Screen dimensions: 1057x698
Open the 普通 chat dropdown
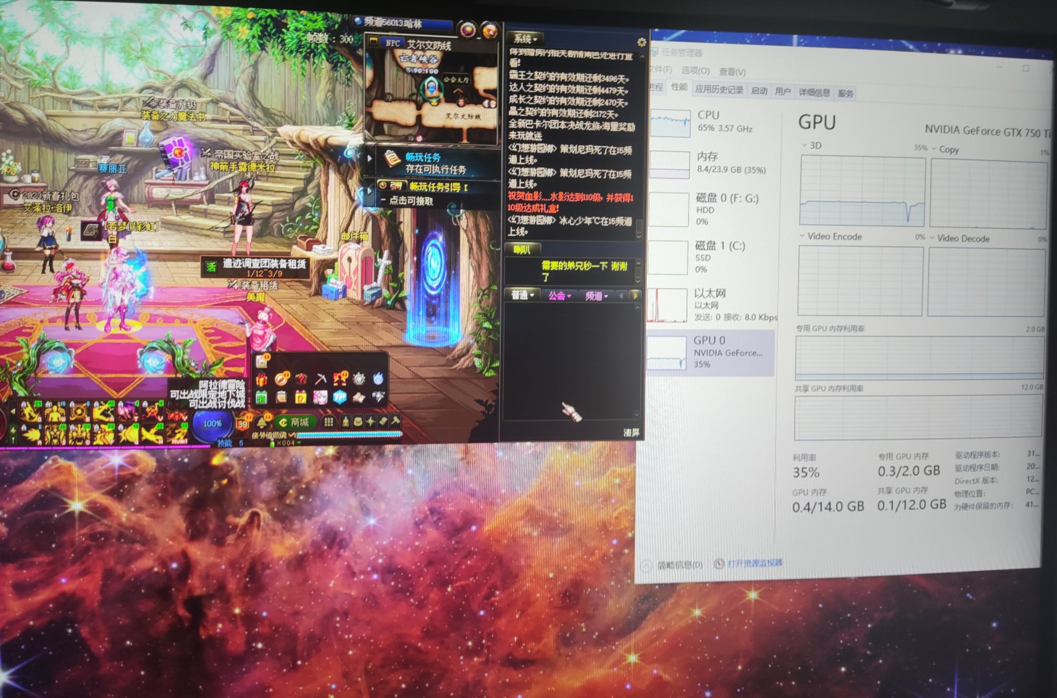(522, 295)
